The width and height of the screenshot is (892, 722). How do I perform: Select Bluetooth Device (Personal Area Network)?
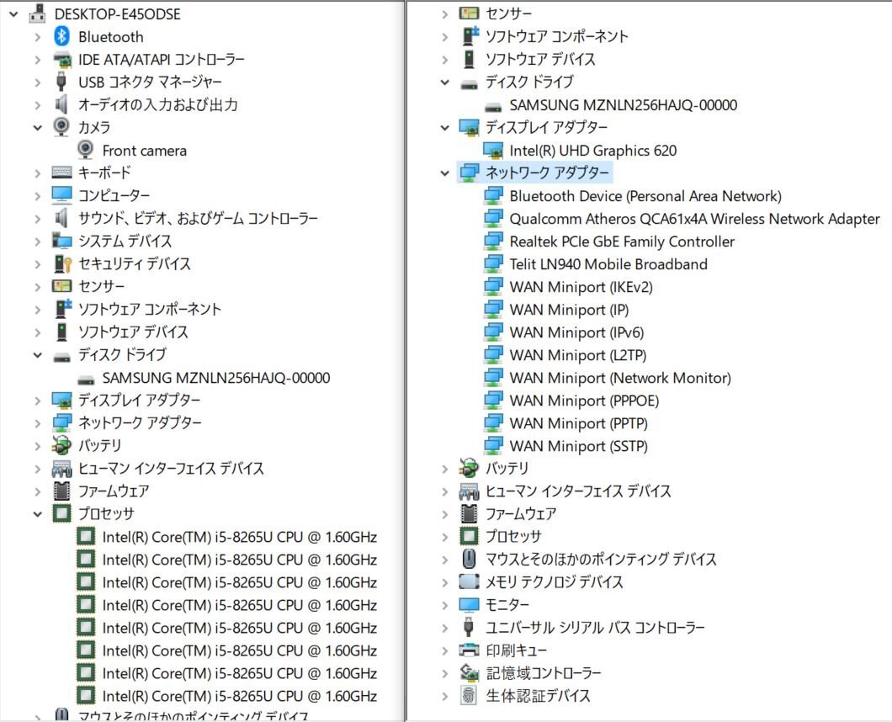645,196
